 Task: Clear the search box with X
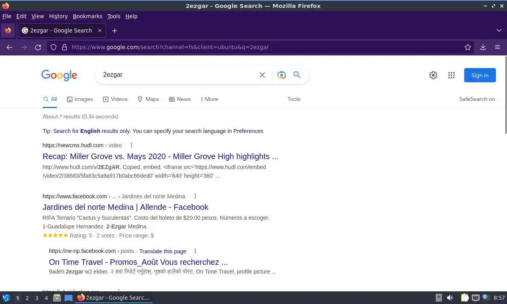(x=262, y=75)
